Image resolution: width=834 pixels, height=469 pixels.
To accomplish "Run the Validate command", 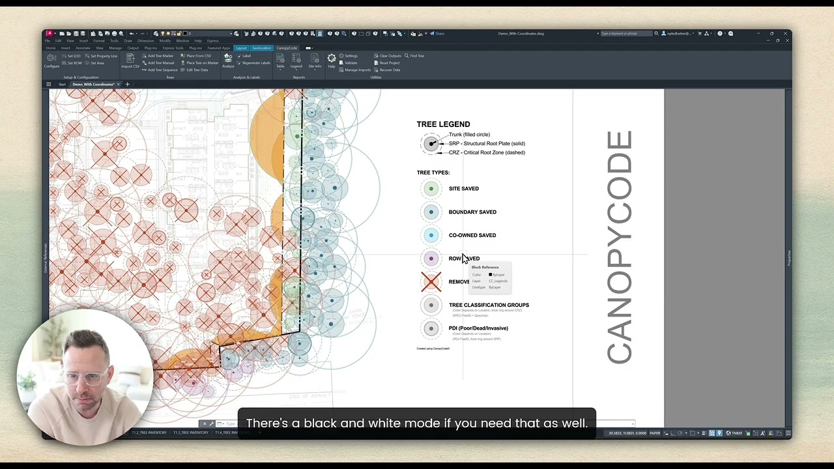I will click(349, 63).
